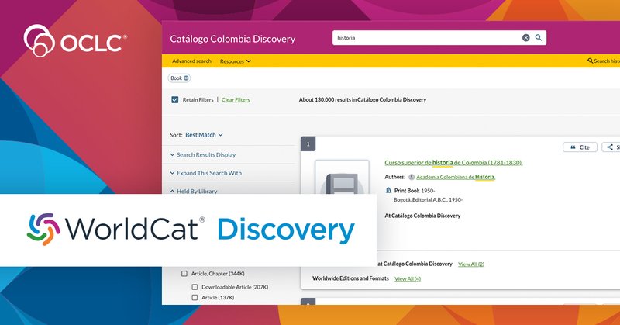The image size is (620, 325).
Task: Click the OCLC logo
Action: point(75,41)
